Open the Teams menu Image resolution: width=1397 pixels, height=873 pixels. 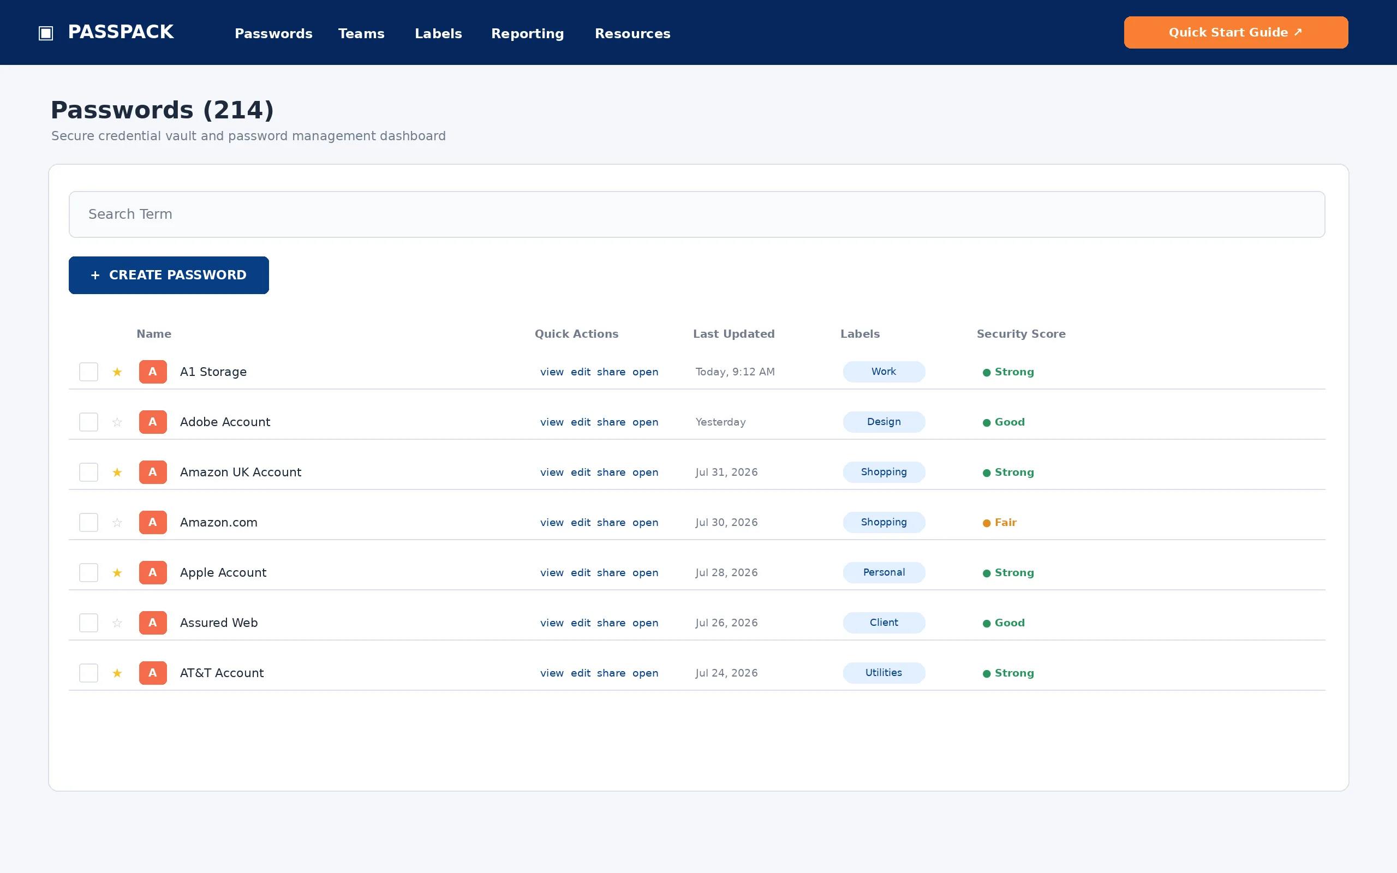[x=361, y=33]
